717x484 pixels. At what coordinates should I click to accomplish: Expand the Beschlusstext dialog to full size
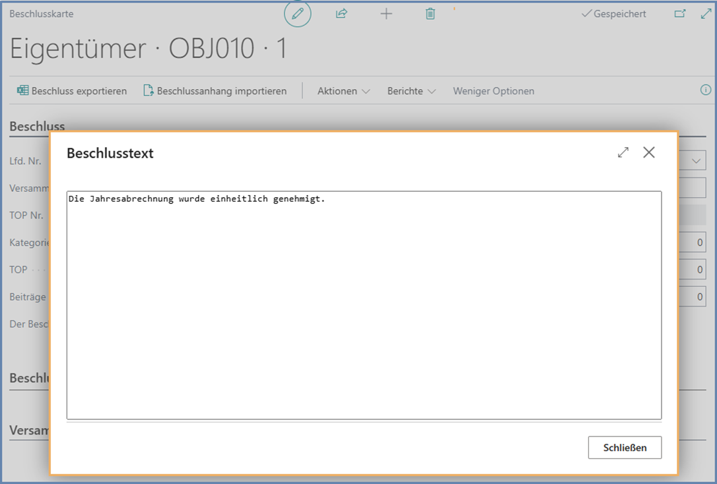click(623, 152)
